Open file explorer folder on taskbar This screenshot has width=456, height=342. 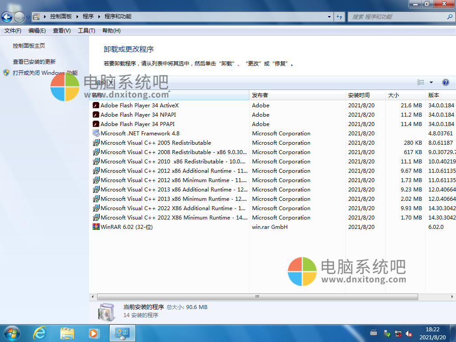coord(67,332)
